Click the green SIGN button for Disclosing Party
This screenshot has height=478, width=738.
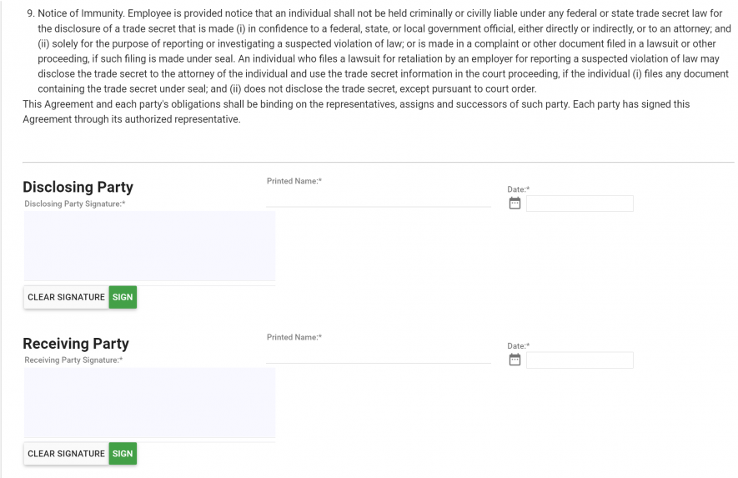123,297
